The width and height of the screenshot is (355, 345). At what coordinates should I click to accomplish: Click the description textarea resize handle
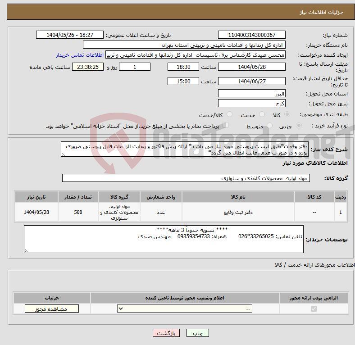pos(63,154)
